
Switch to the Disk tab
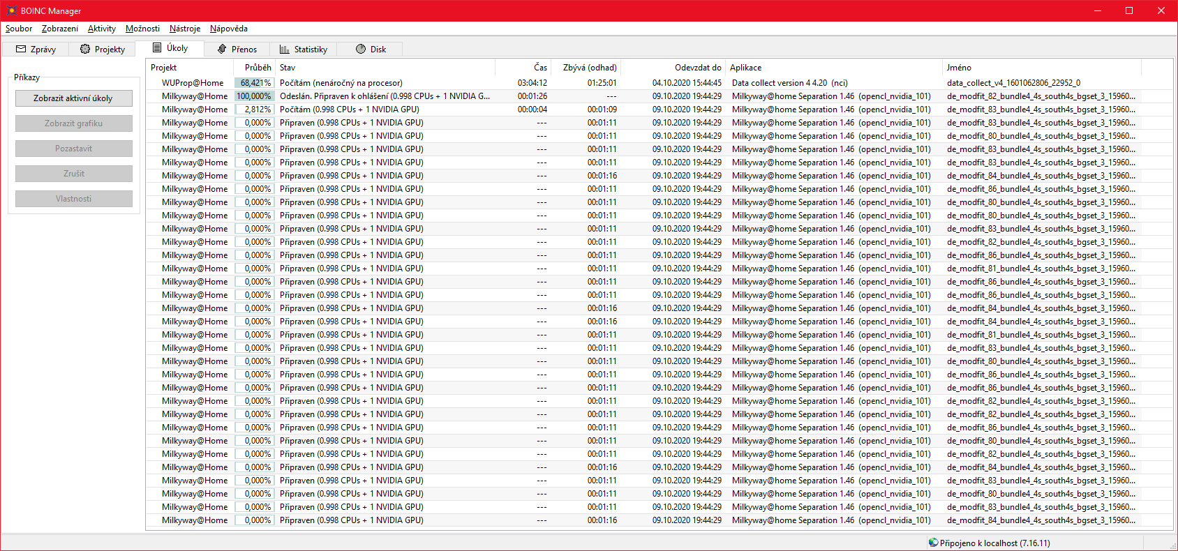[x=370, y=50]
